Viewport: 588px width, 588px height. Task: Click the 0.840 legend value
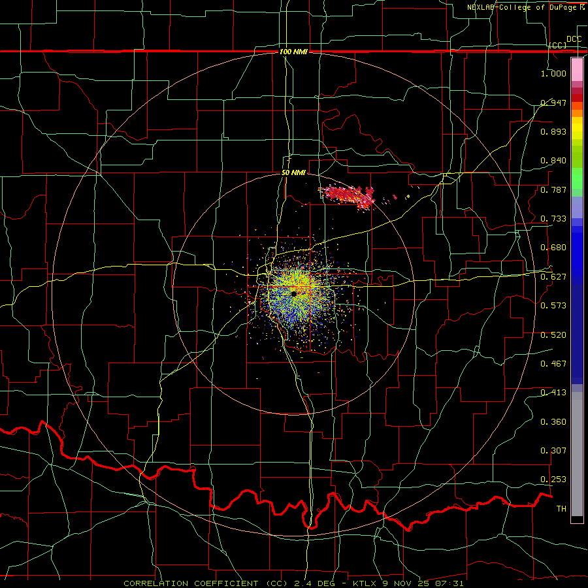(x=553, y=161)
